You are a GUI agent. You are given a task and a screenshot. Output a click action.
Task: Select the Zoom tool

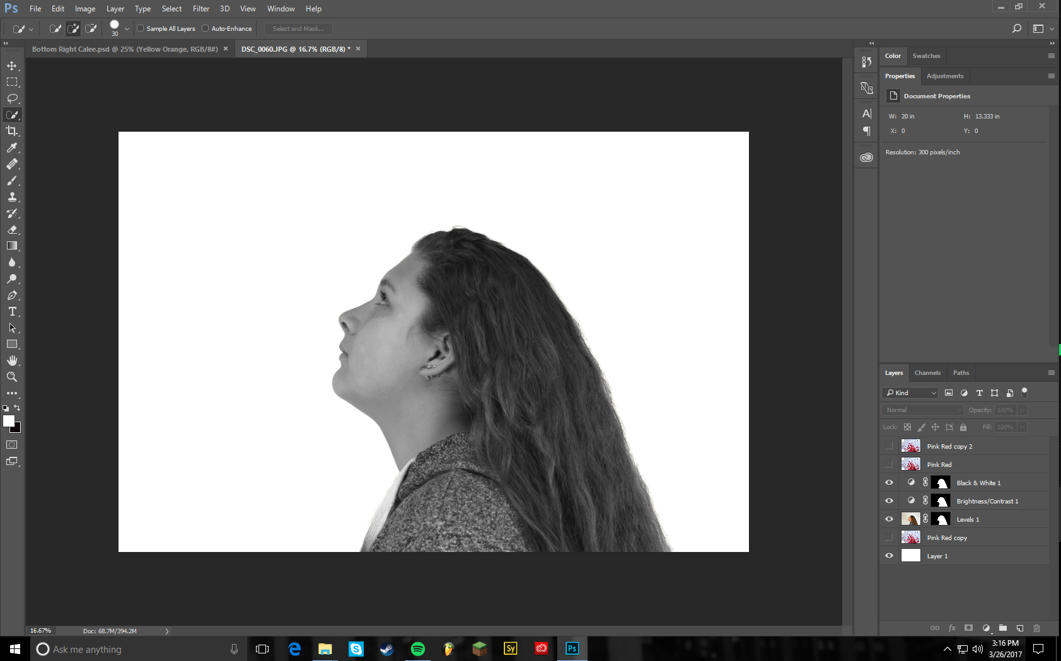pyautogui.click(x=12, y=377)
